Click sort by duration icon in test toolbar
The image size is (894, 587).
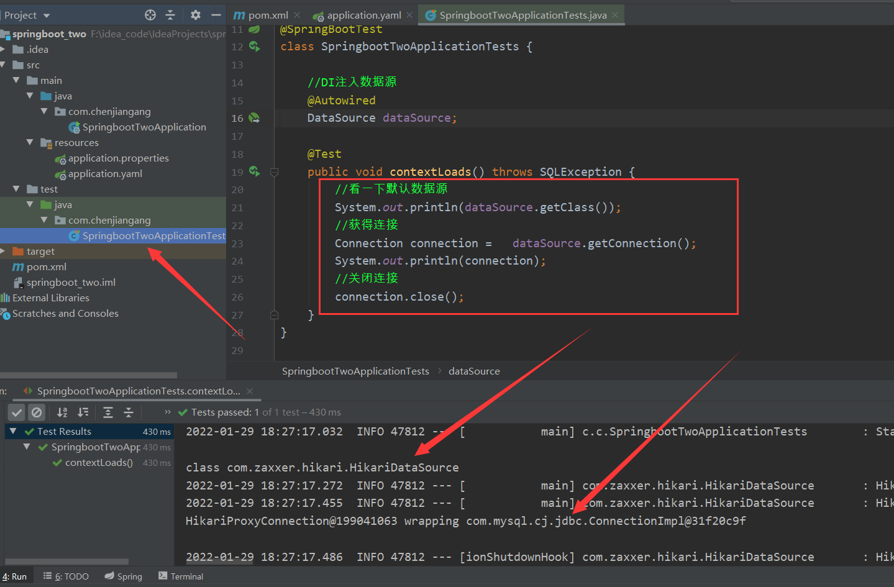pos(83,412)
